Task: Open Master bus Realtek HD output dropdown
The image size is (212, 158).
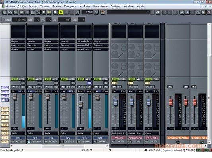Action: 119,133
